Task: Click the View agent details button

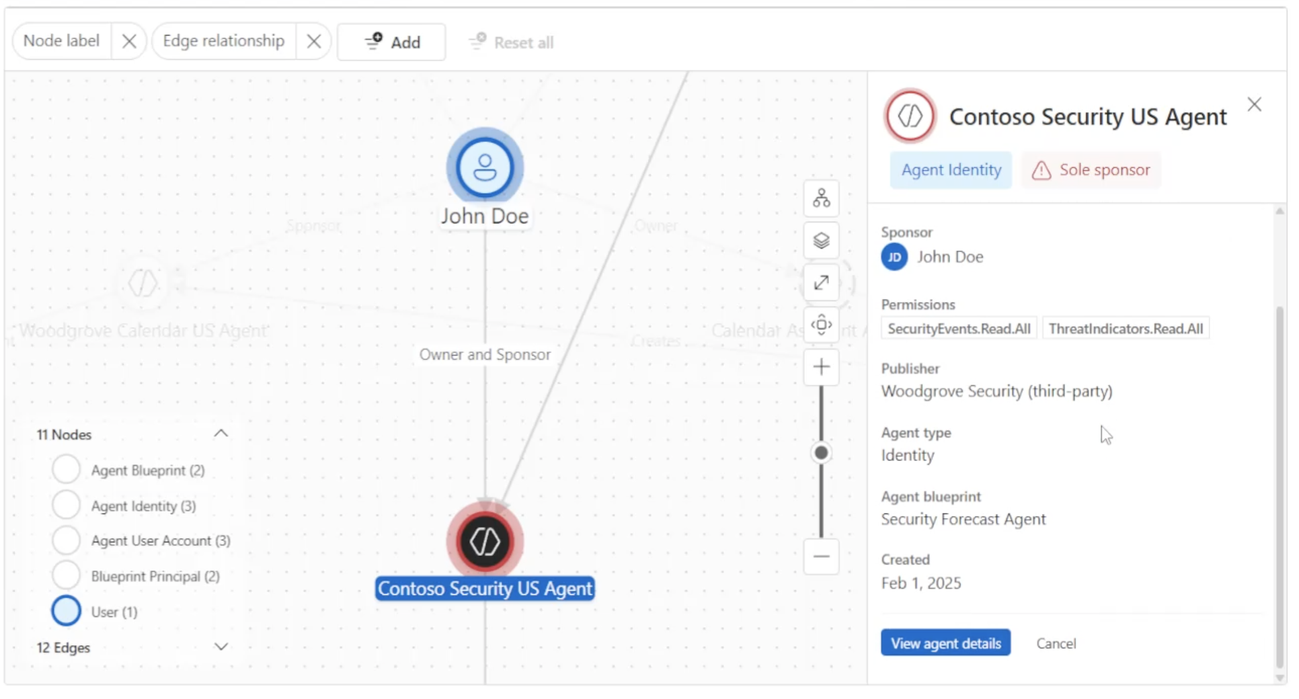Action: tap(945, 643)
